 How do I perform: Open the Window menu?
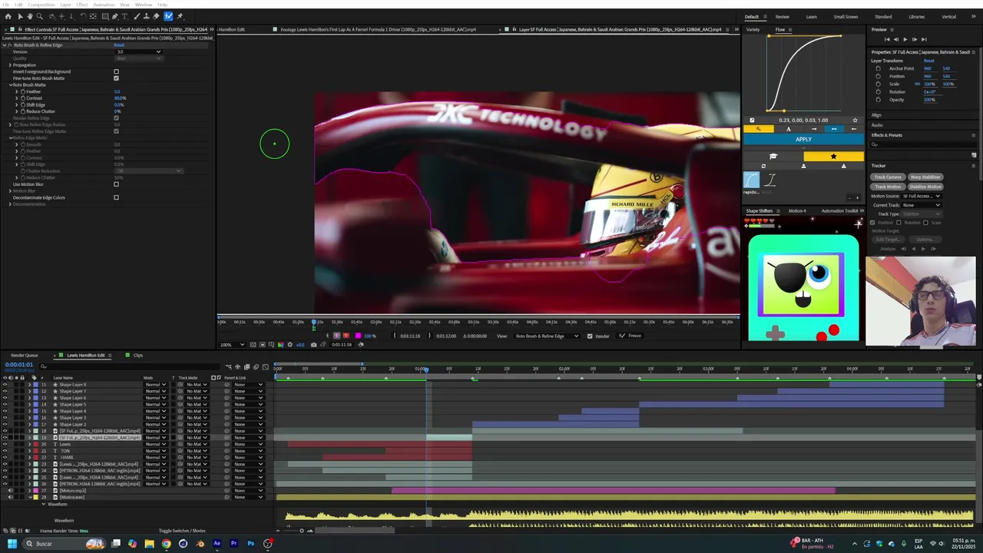point(144,5)
